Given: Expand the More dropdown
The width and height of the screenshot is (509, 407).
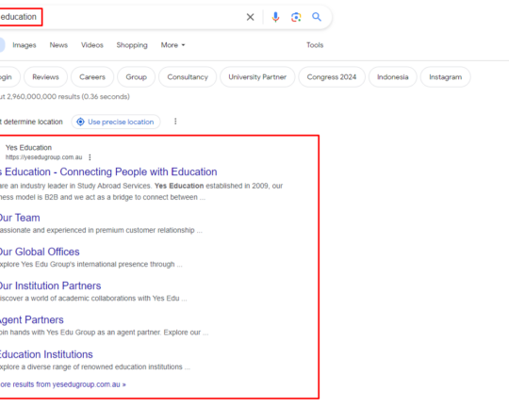Looking at the screenshot, I should [172, 45].
